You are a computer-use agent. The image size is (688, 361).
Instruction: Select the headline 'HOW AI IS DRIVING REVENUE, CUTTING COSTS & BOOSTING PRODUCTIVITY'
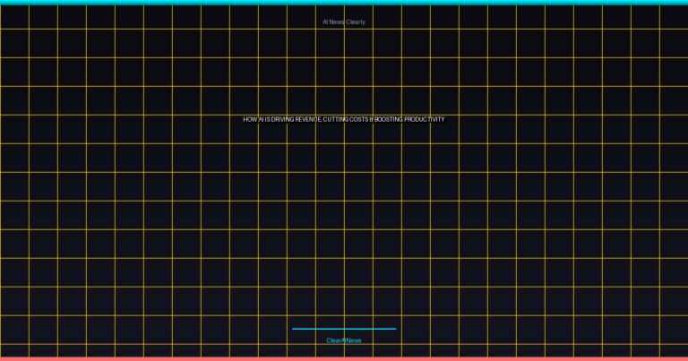tap(344, 119)
